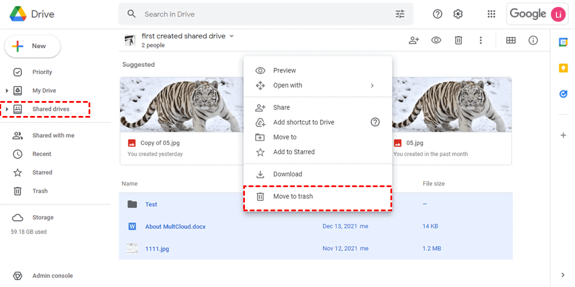
Task: Open the More actions three-dot menu
Action: pyautogui.click(x=481, y=40)
